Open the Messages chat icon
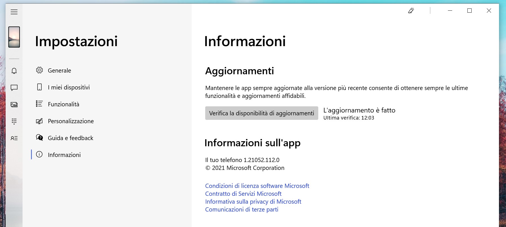The width and height of the screenshot is (506, 227). click(x=14, y=88)
